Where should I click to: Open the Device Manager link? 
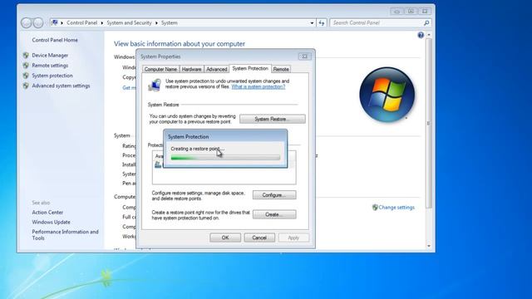coord(50,56)
